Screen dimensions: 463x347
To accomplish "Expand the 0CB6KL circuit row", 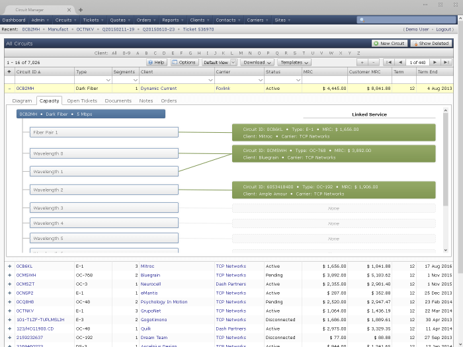I will (9, 266).
